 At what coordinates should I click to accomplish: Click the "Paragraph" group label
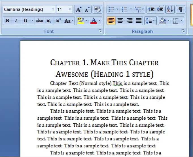tap(142, 31)
